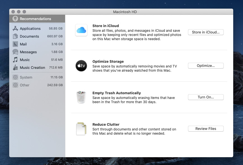The image size is (243, 165).
Task: Click the Review Files button
Action: pos(206,129)
